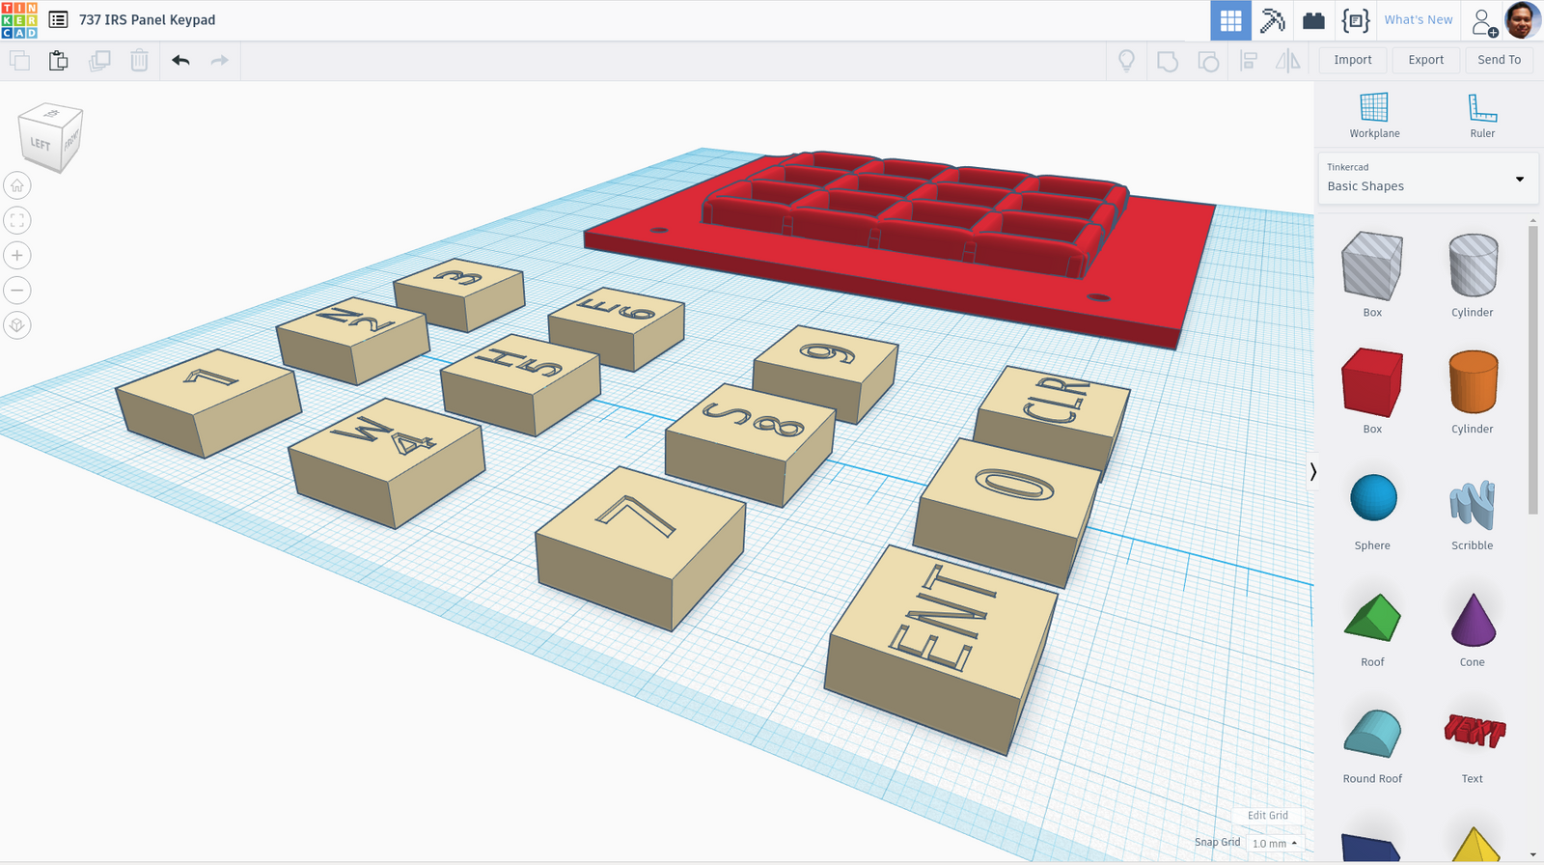Image resolution: width=1544 pixels, height=865 pixels.
Task: Click the What's New link
Action: click(1418, 20)
